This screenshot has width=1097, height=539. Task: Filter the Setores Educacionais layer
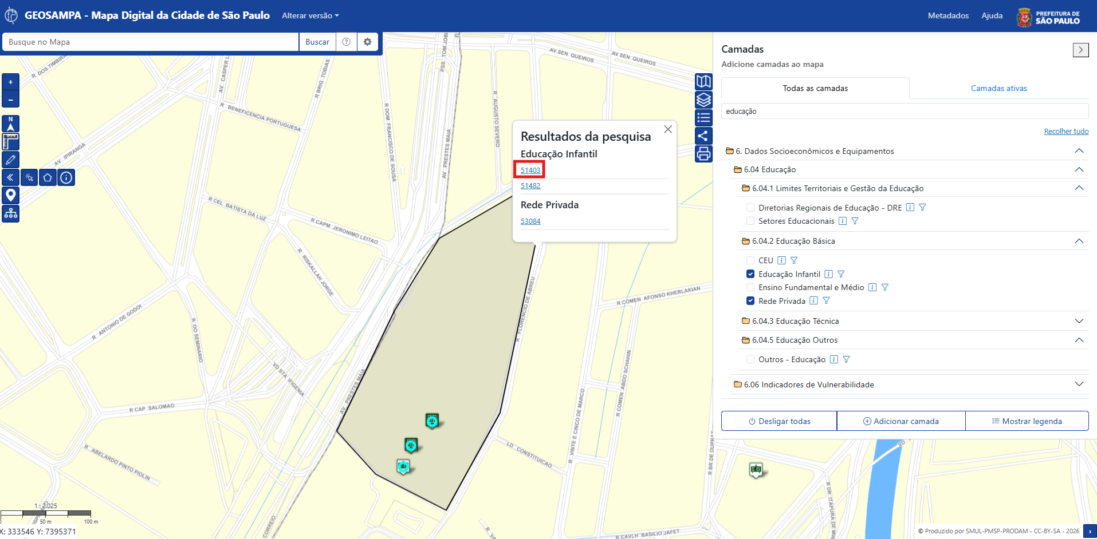point(855,221)
